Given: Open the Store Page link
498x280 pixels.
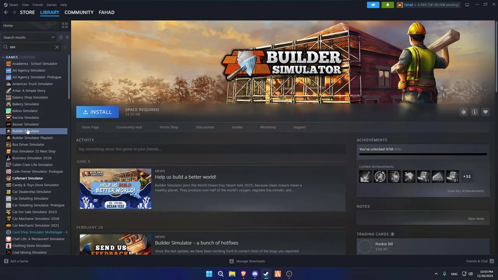Looking at the screenshot, I should pos(90,127).
